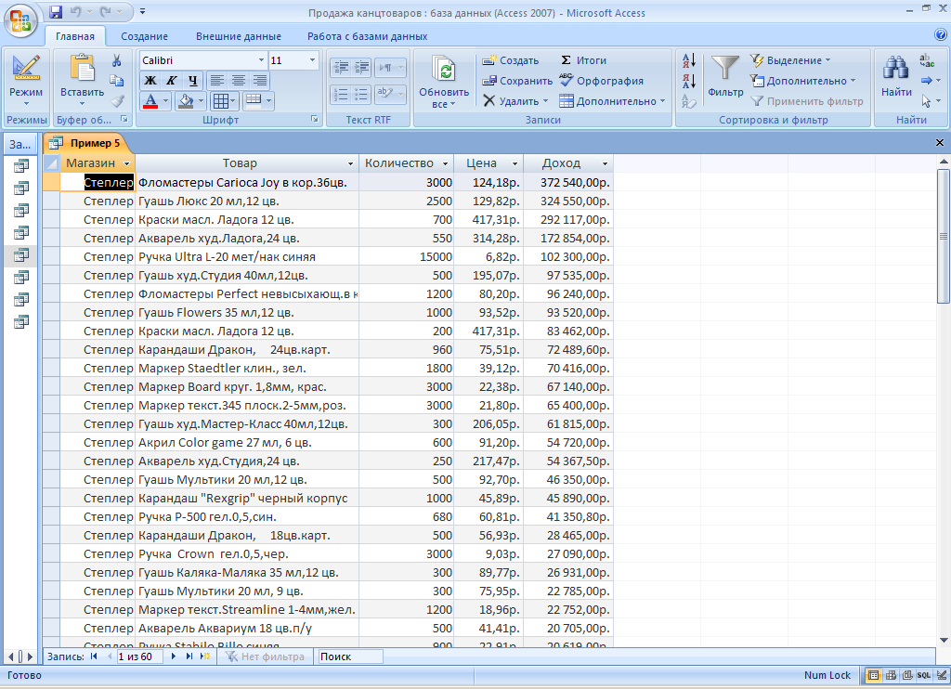This screenshot has height=689, width=951.
Task: Toggle bold Ж formatting
Action: (150, 81)
